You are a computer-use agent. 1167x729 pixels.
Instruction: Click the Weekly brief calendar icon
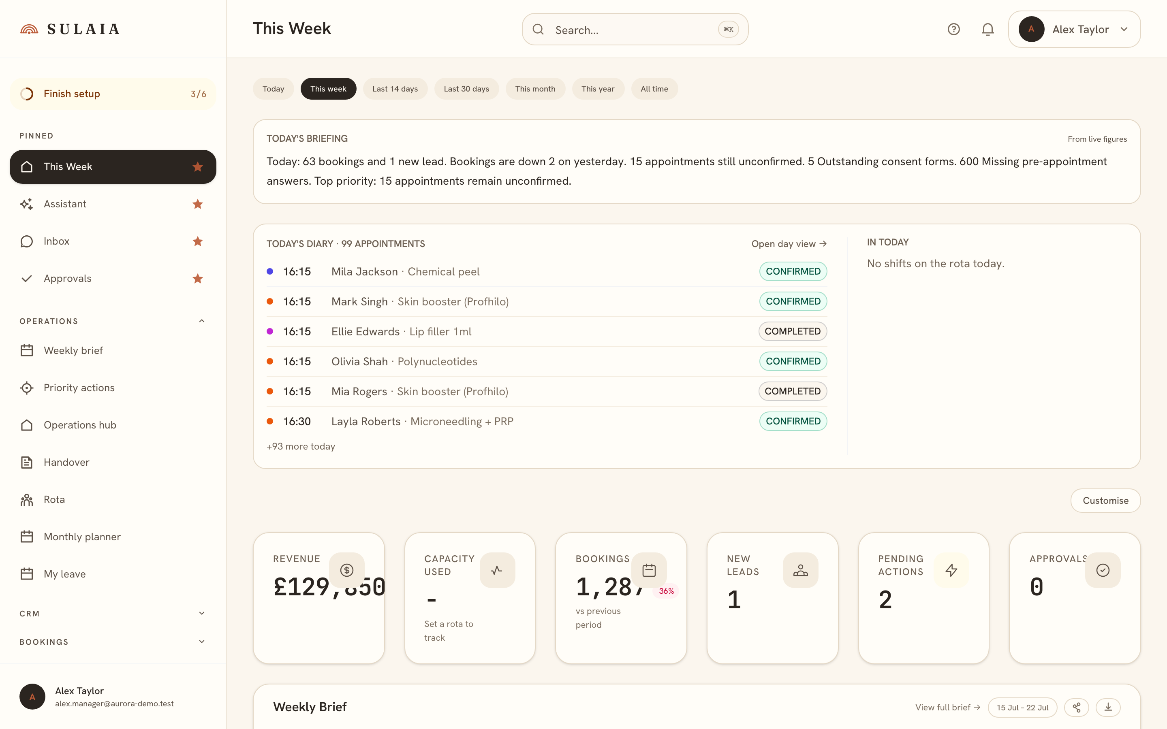tap(26, 350)
